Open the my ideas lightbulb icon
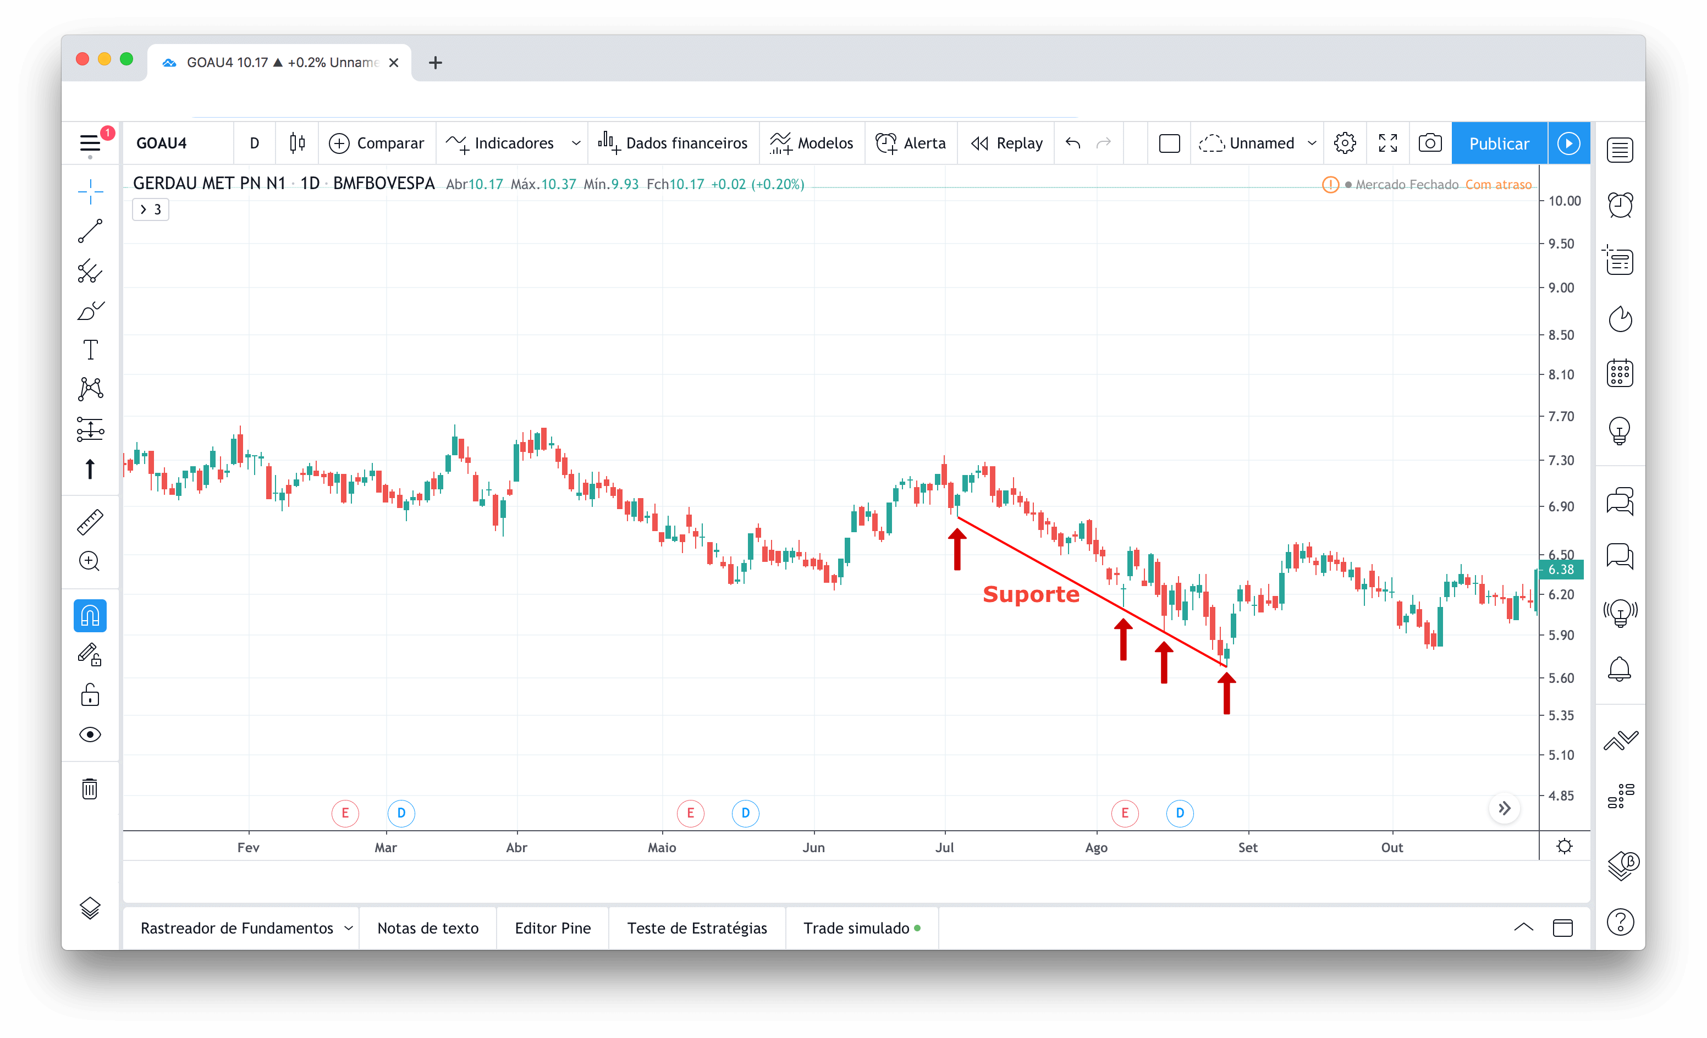The image size is (1707, 1038). [1621, 430]
